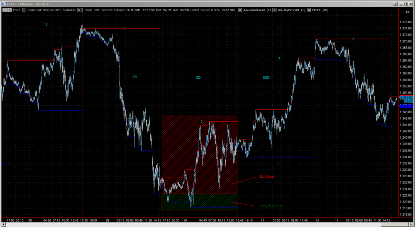
Task: Click the Zen-Fire data feed label
Action: pyautogui.click(x=107, y=10)
